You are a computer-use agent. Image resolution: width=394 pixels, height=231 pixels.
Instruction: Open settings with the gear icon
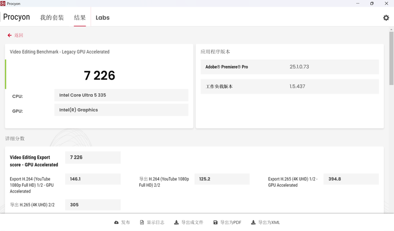click(386, 18)
